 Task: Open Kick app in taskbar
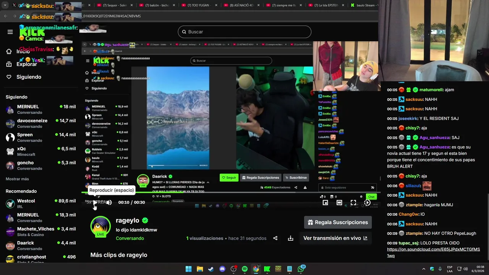pyautogui.click(x=267, y=269)
